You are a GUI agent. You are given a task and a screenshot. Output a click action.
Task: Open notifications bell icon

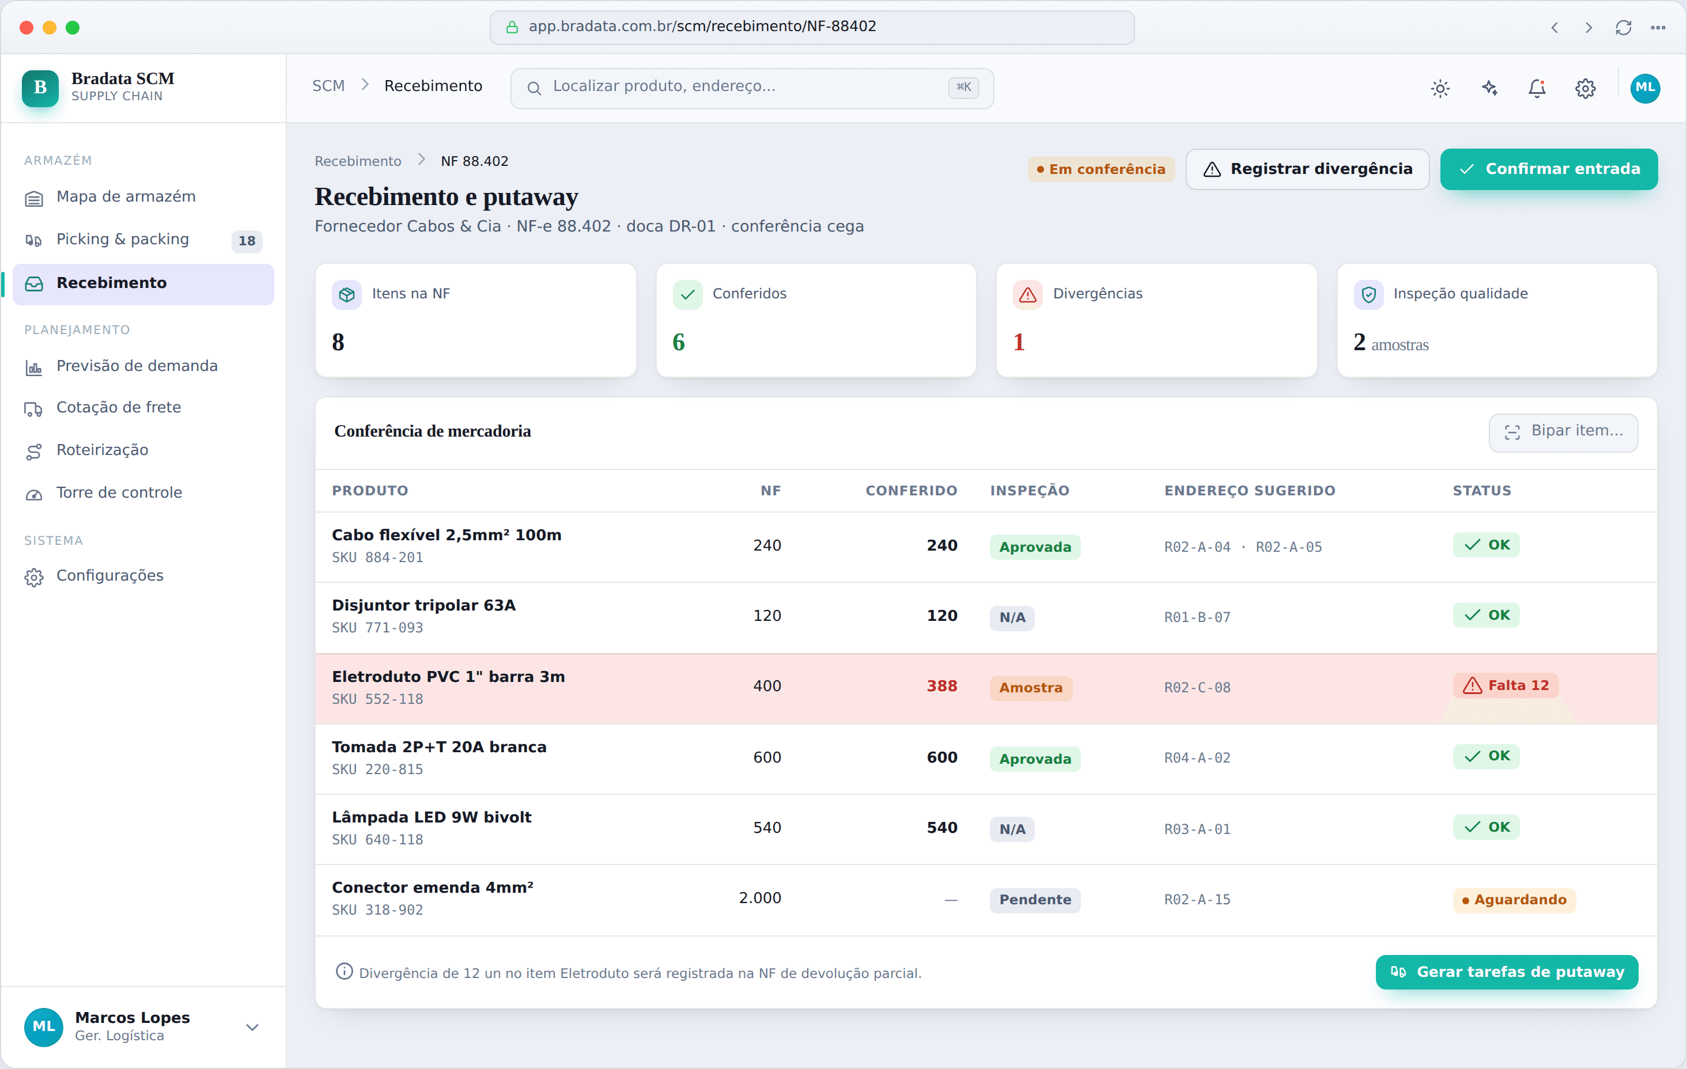pyautogui.click(x=1537, y=88)
